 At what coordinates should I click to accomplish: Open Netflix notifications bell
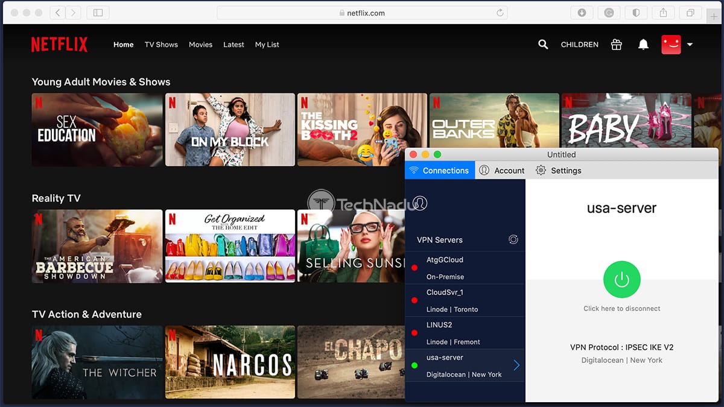click(x=644, y=45)
